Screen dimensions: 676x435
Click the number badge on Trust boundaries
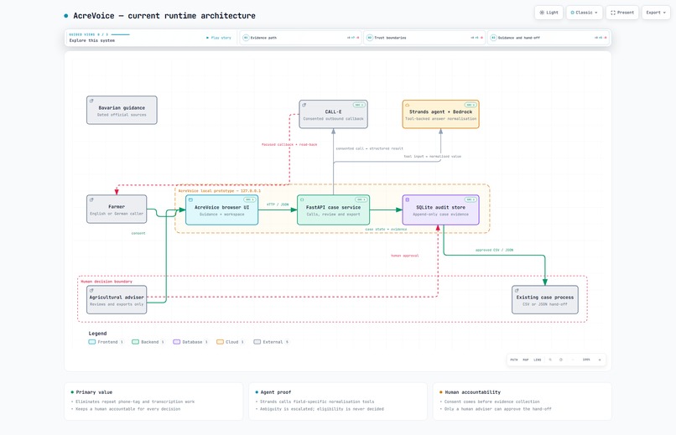(370, 38)
